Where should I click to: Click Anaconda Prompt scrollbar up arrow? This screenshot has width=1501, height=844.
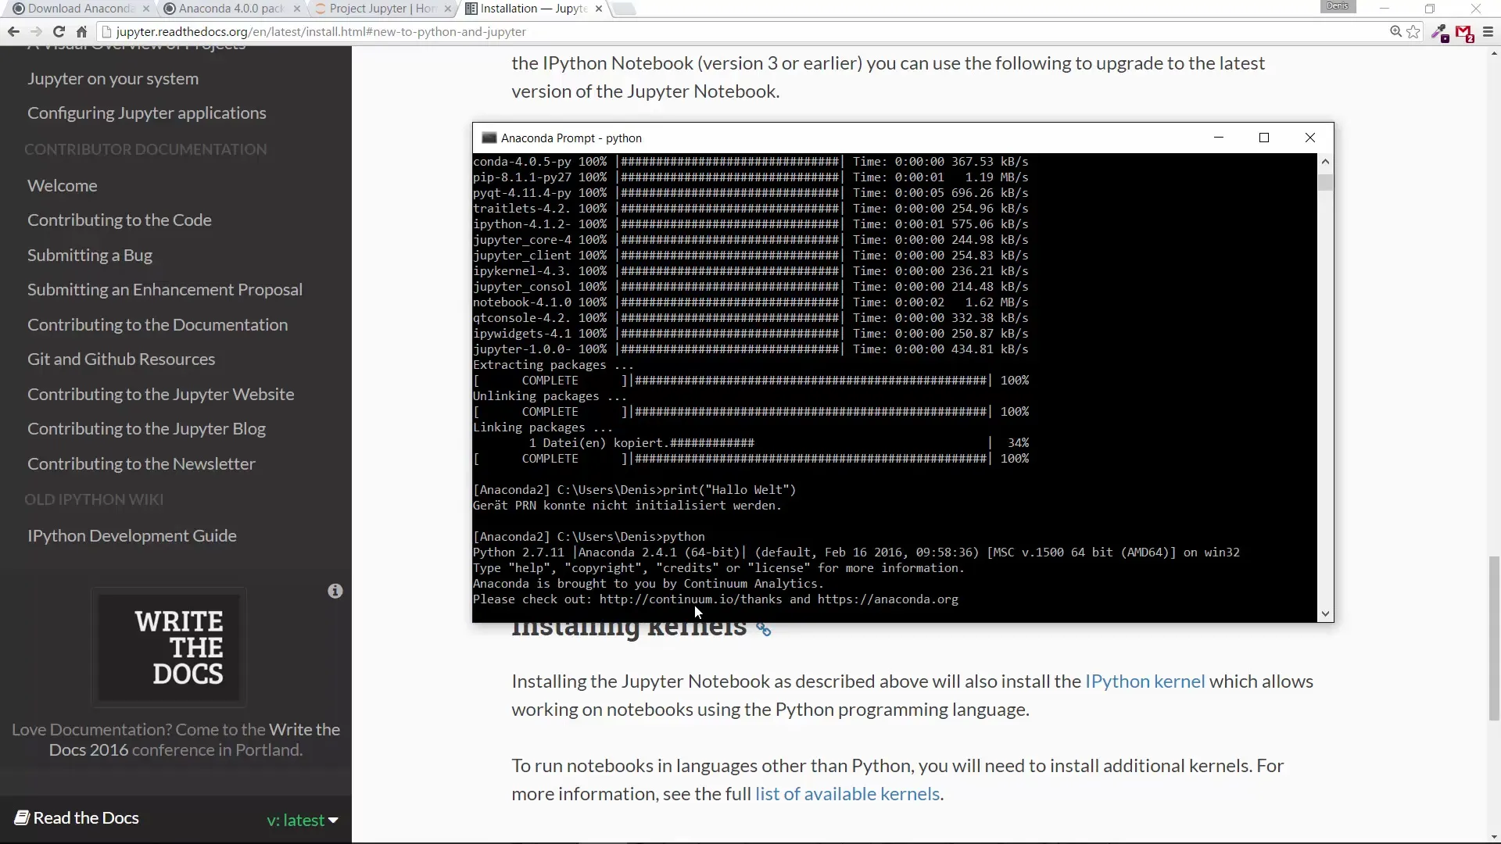[x=1325, y=162]
